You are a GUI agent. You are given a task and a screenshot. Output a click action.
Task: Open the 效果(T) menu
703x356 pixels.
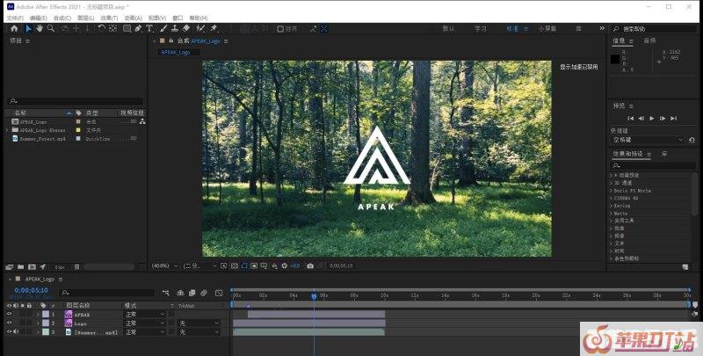109,18
